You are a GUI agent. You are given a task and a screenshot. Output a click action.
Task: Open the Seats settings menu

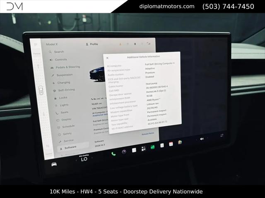[62, 112]
